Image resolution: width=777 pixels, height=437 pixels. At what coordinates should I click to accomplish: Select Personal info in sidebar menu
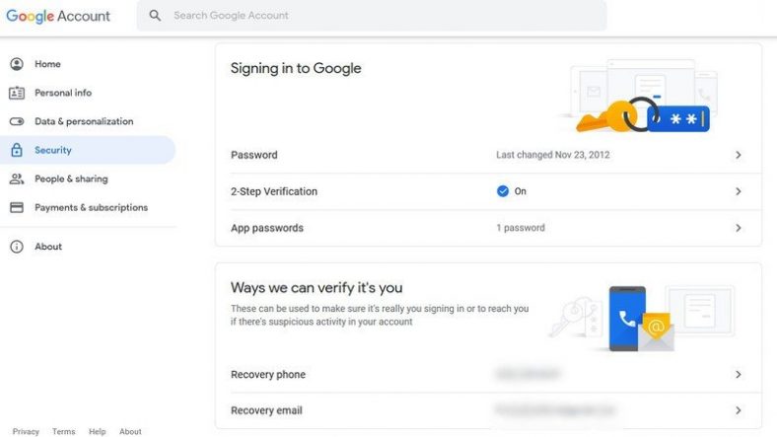point(63,93)
